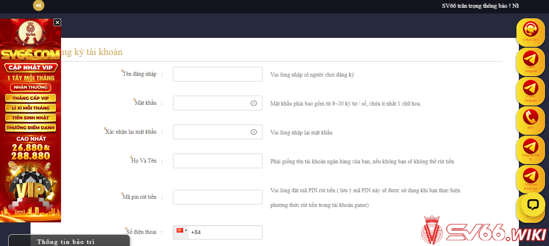Open CSKH 24/7 customer support
The image size is (549, 246).
click(x=530, y=32)
